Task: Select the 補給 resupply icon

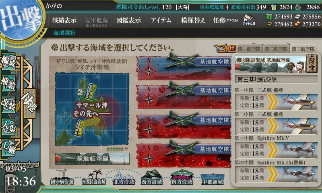Action: coord(8,83)
